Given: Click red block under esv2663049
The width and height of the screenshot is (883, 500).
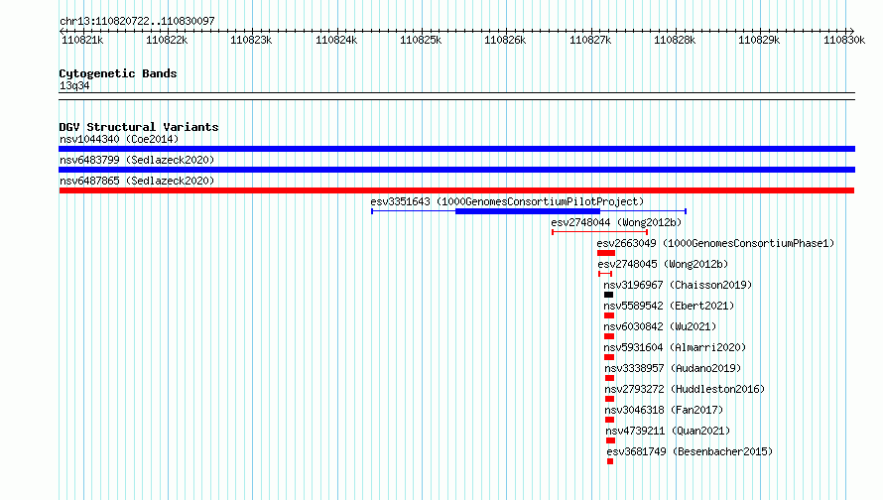Looking at the screenshot, I should [x=606, y=253].
